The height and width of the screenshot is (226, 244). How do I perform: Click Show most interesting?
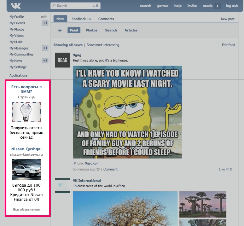[103, 45]
